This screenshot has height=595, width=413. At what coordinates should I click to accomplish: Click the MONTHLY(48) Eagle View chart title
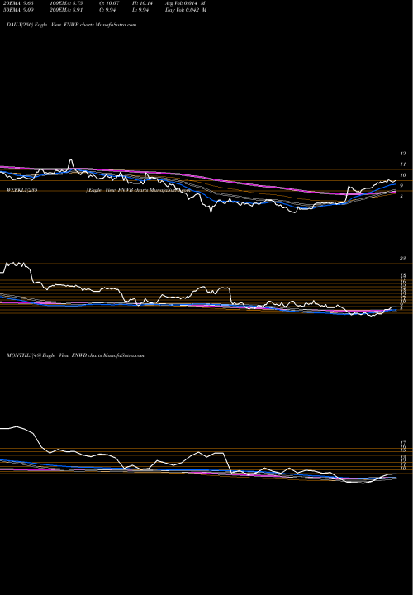click(75, 355)
